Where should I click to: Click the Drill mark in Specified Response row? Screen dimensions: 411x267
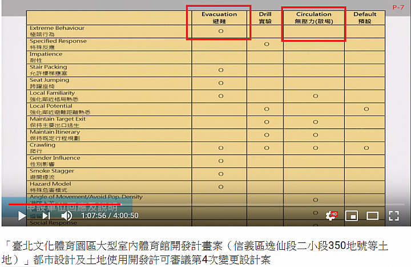[267, 44]
